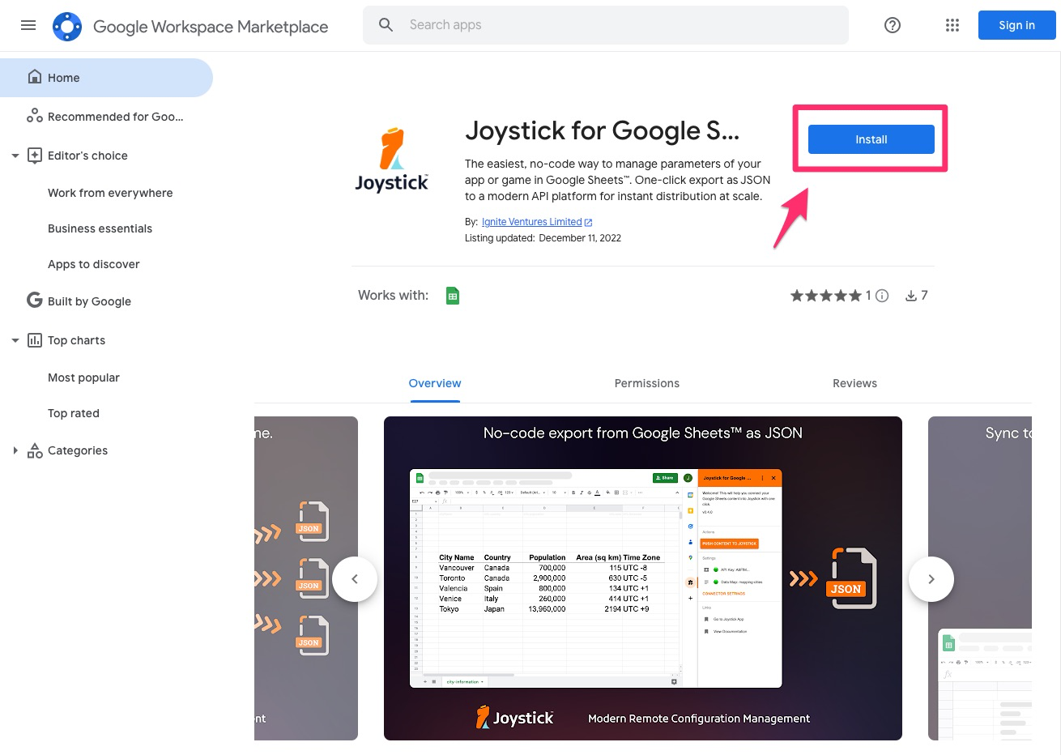The image size is (1061, 755).
Task: Click the Joystick for Google Sheets title
Action: coord(602,130)
